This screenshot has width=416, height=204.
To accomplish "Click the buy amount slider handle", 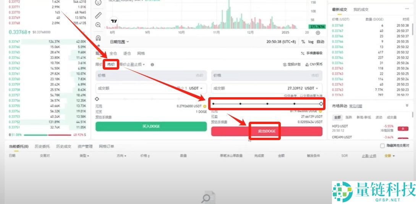I will pos(97,99).
